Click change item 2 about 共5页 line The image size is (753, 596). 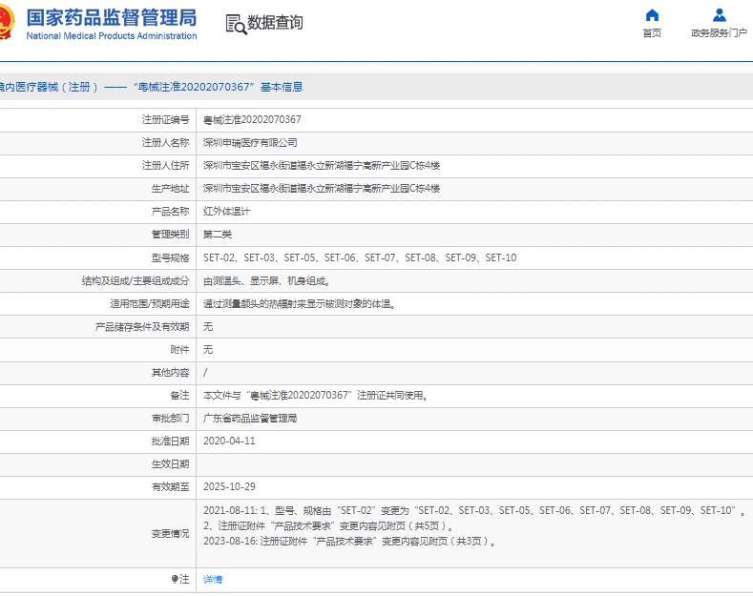pyautogui.click(x=329, y=526)
